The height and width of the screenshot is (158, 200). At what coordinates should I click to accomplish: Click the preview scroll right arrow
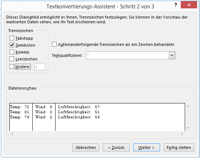coord(182,134)
